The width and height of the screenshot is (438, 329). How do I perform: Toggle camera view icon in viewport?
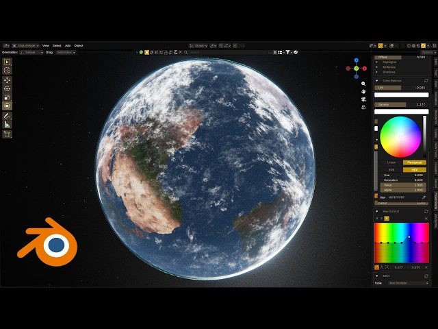363,99
